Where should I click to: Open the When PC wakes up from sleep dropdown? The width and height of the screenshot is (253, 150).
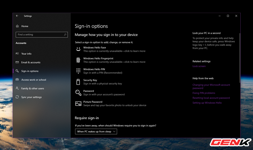coord(96,131)
